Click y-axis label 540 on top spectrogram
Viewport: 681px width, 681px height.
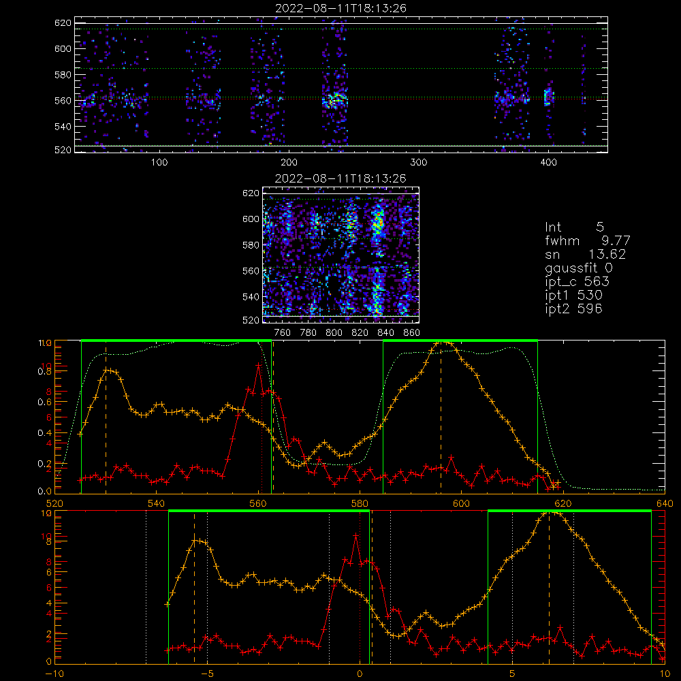tap(63, 127)
